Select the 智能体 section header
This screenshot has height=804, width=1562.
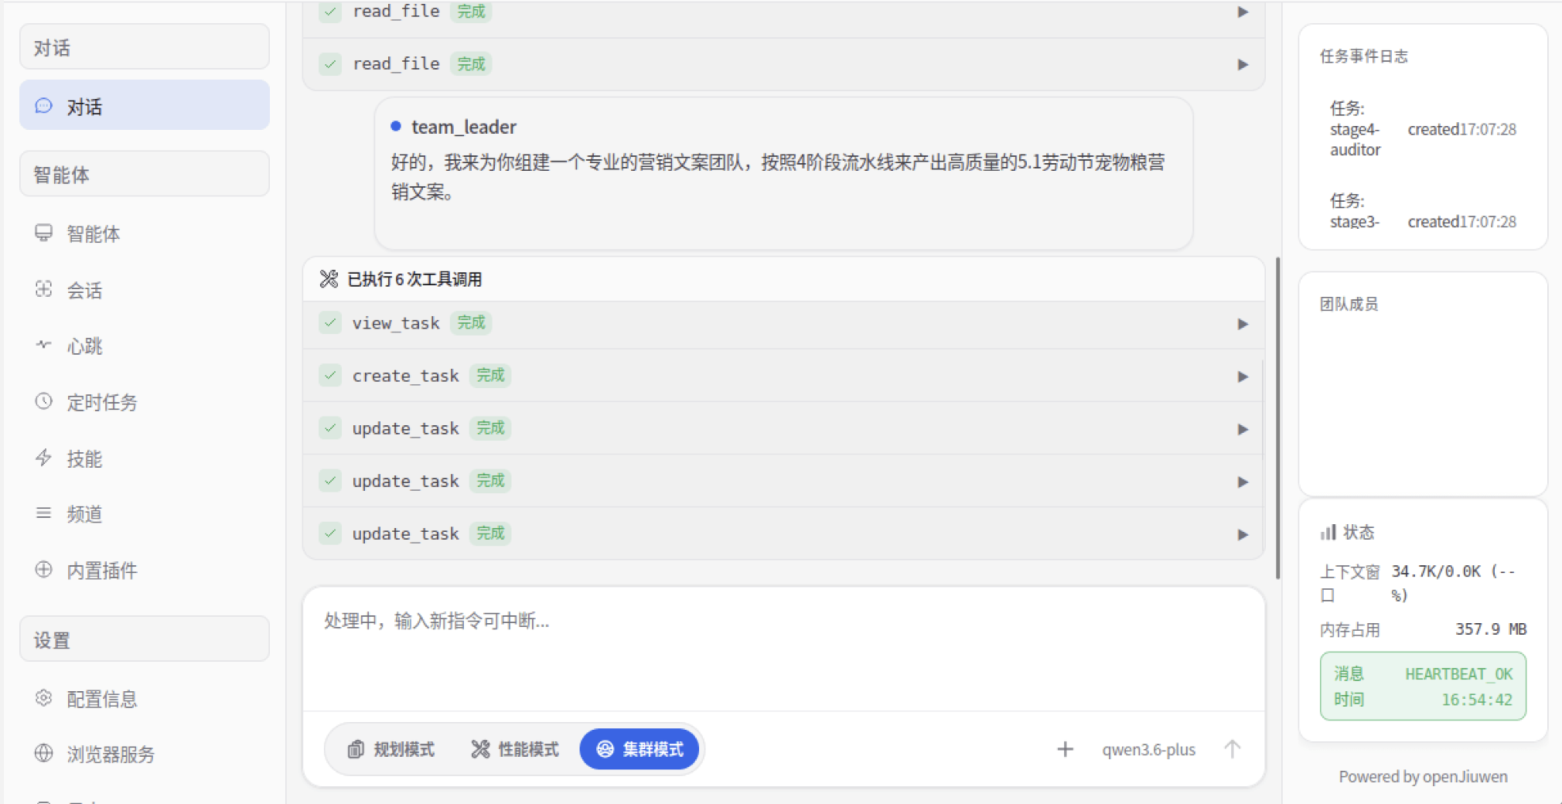click(x=145, y=174)
